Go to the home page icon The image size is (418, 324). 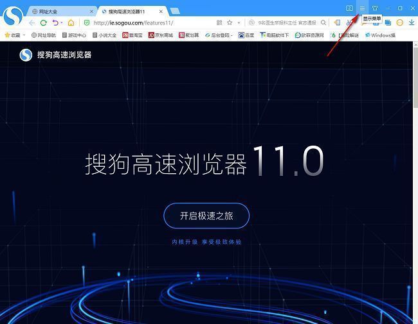pos(71,23)
